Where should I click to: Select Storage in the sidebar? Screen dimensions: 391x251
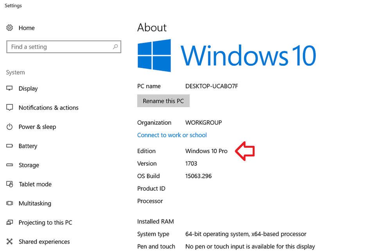pyautogui.click(x=29, y=165)
